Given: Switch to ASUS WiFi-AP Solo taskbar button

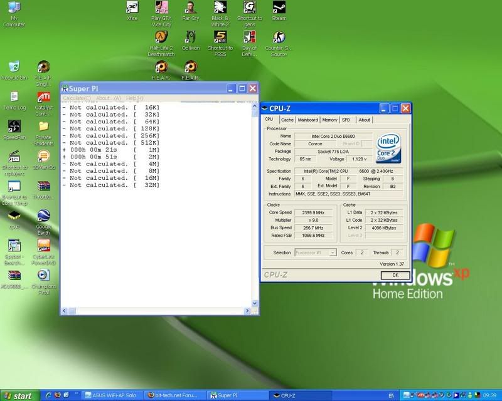Looking at the screenshot, I should 111,395.
